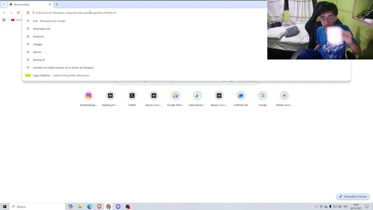The image size is (373, 210).
Task: Click the Personalizar Chrome button
Action: [353, 197]
